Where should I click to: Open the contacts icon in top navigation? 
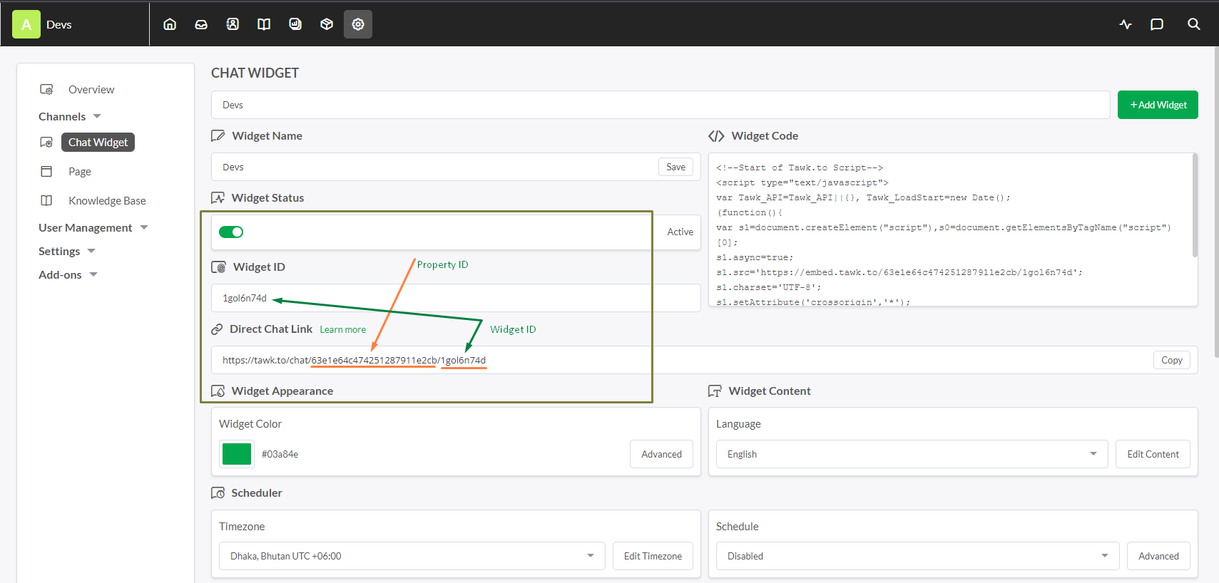pyautogui.click(x=233, y=24)
